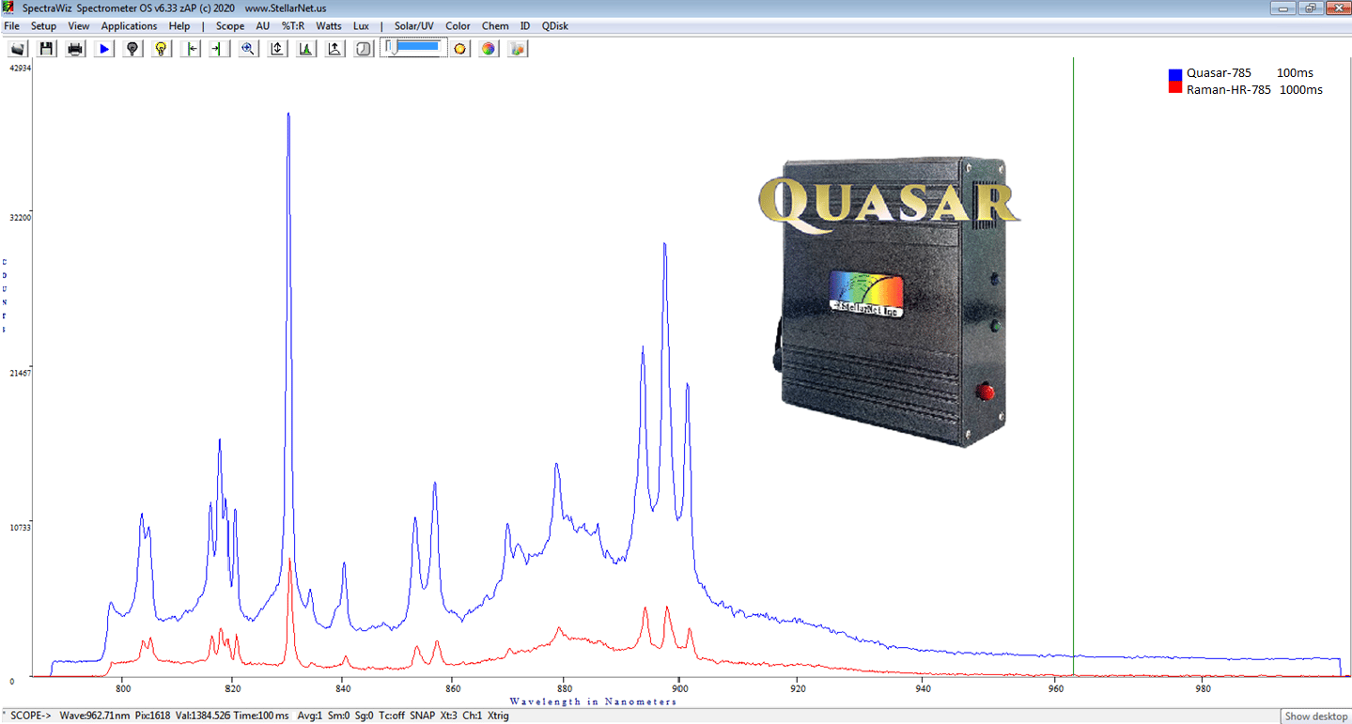Save the current spectrum using the diskette icon

click(45, 48)
